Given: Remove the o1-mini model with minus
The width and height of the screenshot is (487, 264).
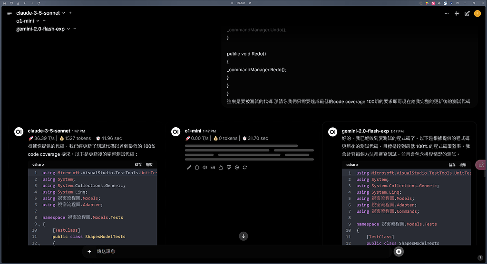Looking at the screenshot, I should click(x=44, y=21).
